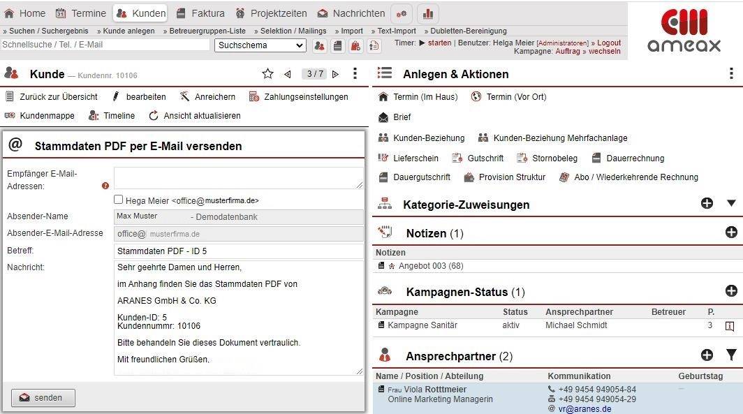The image size is (743, 414).
Task: Switch to the Faktura tab
Action: (200, 13)
